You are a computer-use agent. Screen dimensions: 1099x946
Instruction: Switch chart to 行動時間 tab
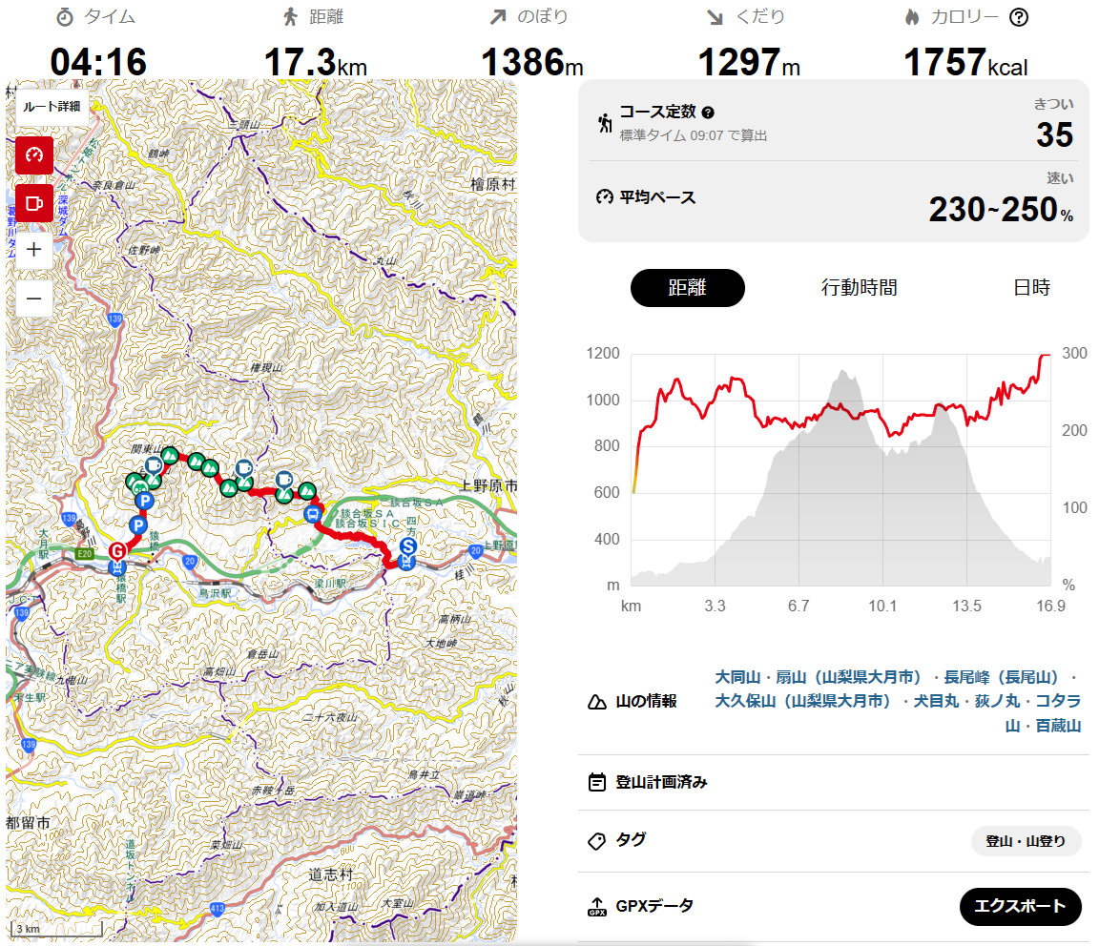point(860,288)
